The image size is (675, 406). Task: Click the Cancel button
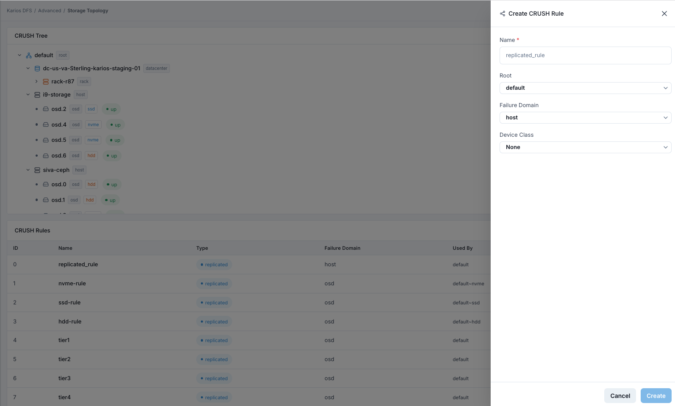(x=620, y=396)
